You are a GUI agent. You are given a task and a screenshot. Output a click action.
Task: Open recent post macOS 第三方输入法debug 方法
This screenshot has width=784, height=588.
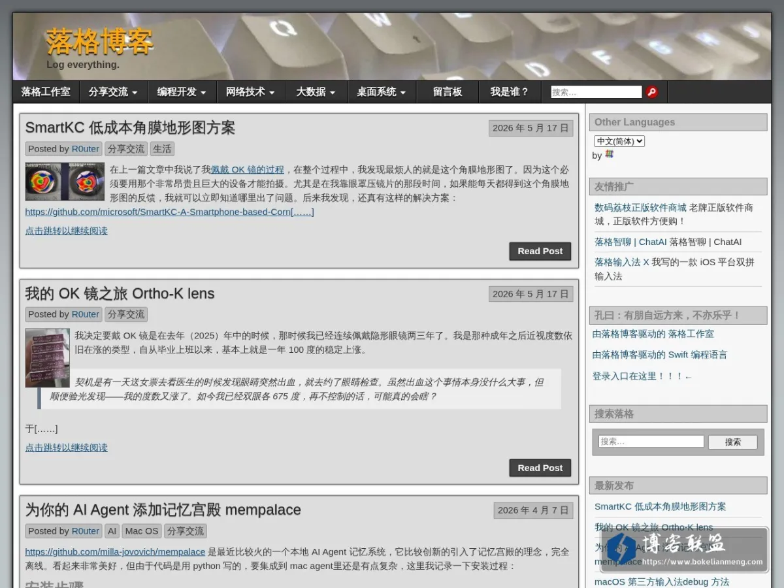[x=662, y=582]
